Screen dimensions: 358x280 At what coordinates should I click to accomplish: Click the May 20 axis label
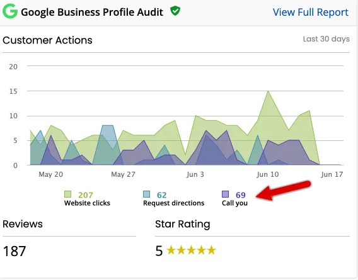(50, 174)
